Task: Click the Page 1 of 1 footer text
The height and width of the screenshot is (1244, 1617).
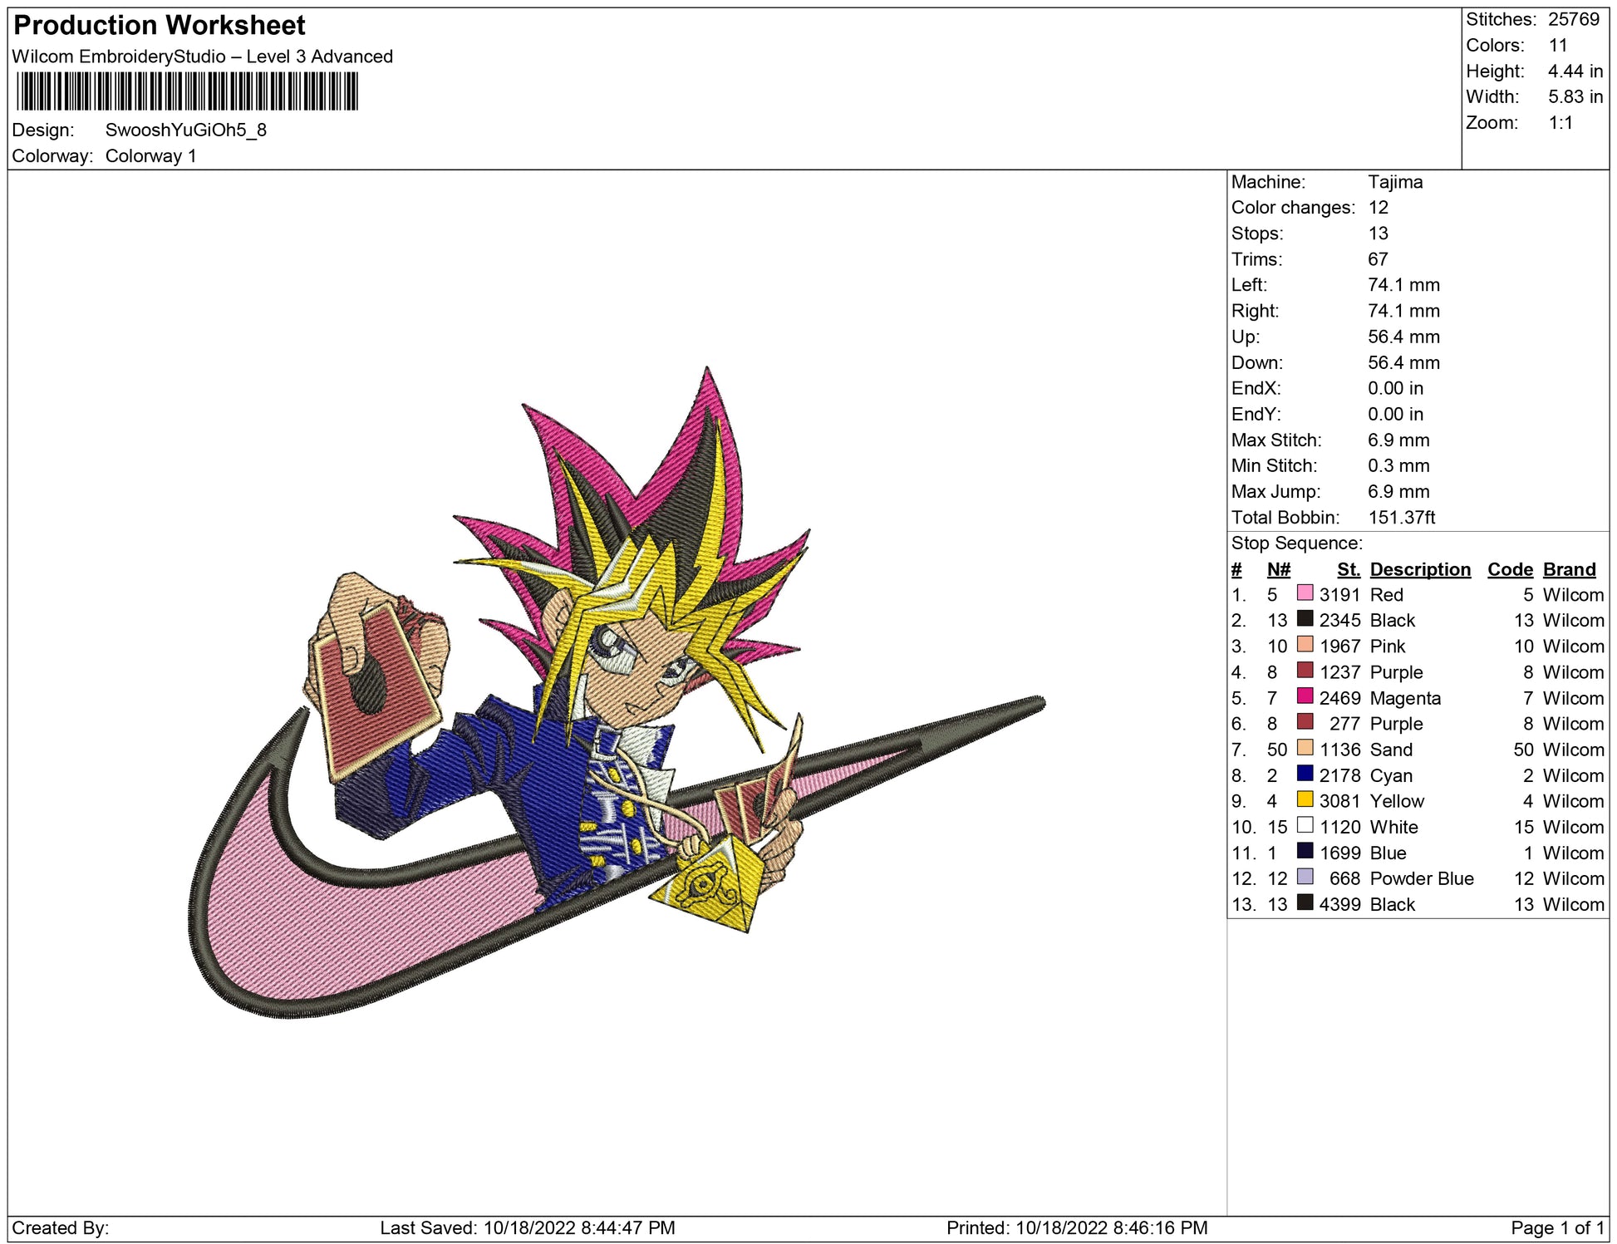Action: pos(1556,1227)
